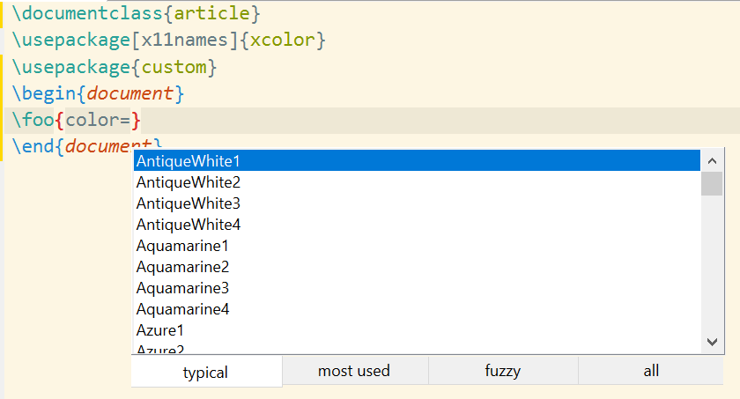Image resolution: width=740 pixels, height=399 pixels.
Task: Click the \begin{document} line
Action: [x=98, y=93]
